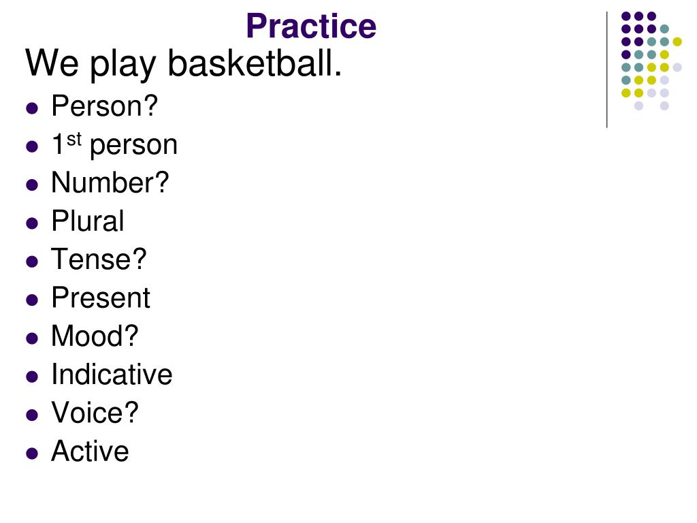Click the "Mood?" question text

tap(95, 336)
